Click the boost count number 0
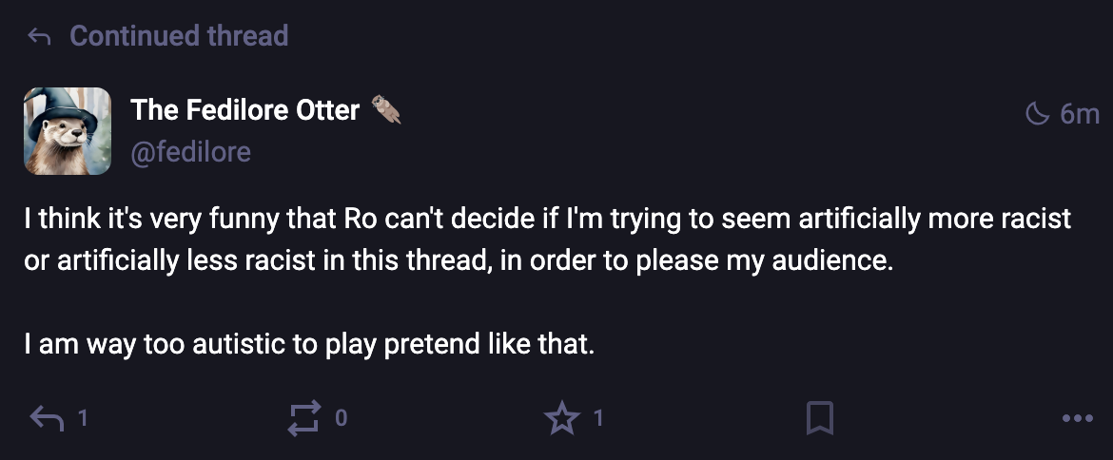 click(341, 417)
